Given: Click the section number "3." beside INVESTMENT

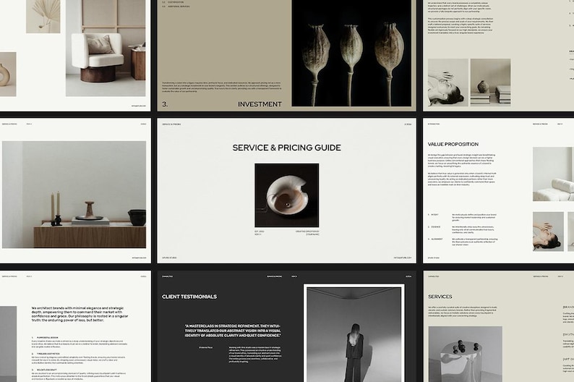Looking at the screenshot, I should coord(165,104).
